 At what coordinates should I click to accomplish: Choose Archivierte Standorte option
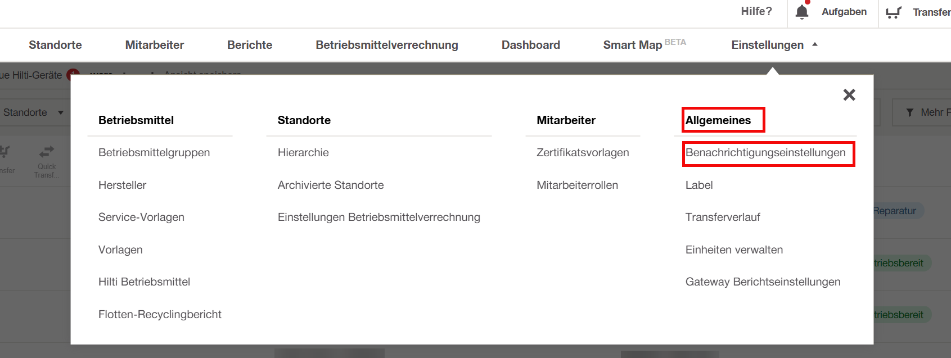pyautogui.click(x=331, y=185)
